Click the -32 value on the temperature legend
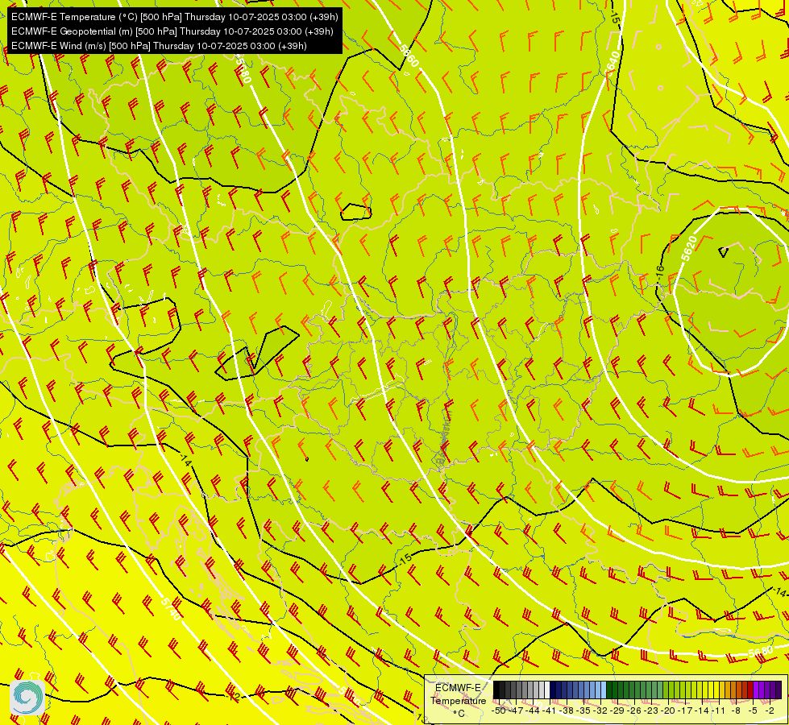This screenshot has width=789, height=725. tap(600, 710)
